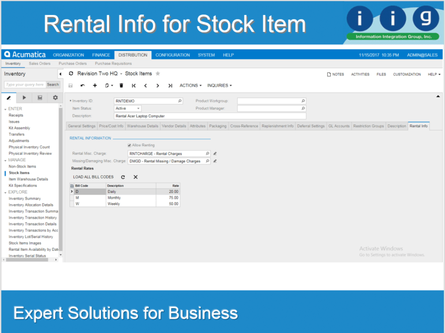Click the Undo/cancel arrow icon
The image size is (445, 333).
tap(83, 86)
